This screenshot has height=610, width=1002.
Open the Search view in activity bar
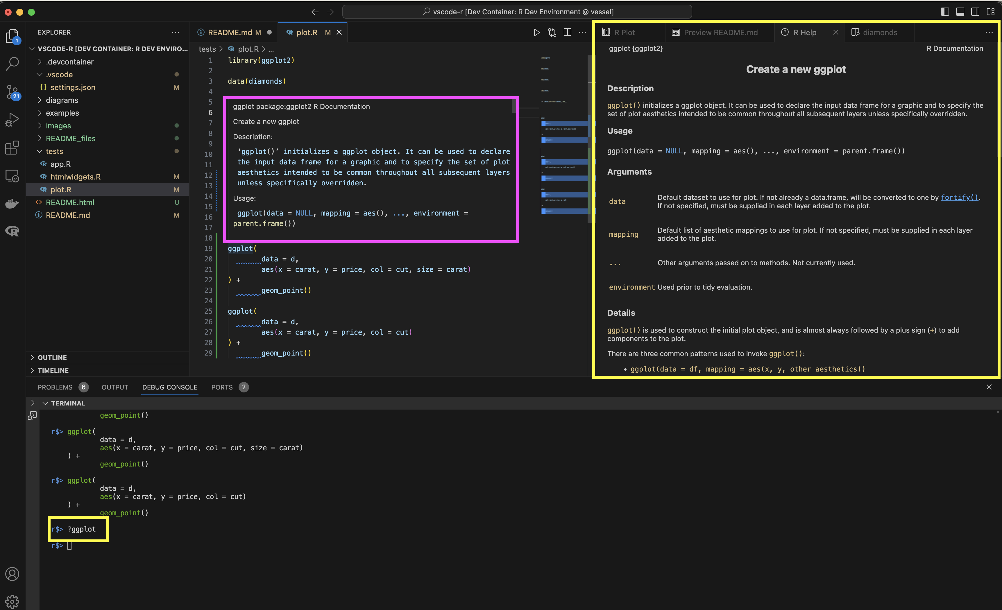(12, 63)
